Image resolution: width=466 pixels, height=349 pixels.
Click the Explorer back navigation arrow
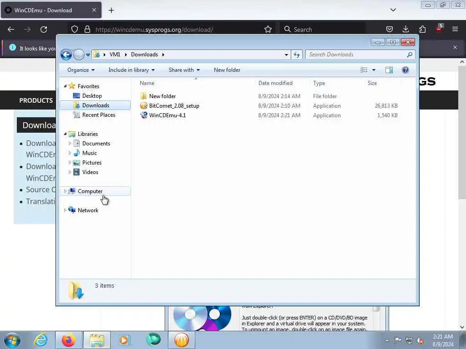tap(66, 55)
